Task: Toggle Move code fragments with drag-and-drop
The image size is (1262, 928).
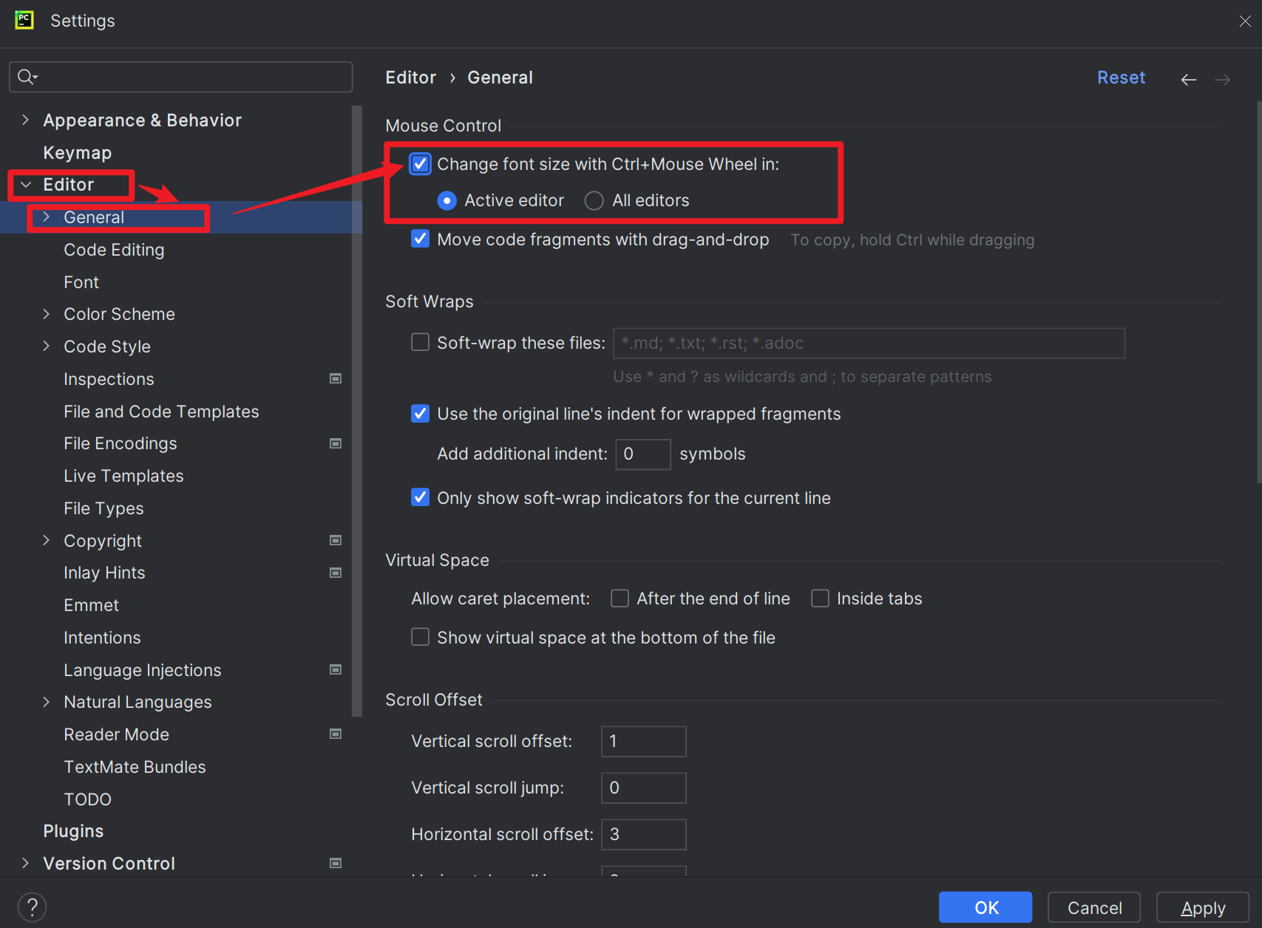Action: (420, 239)
